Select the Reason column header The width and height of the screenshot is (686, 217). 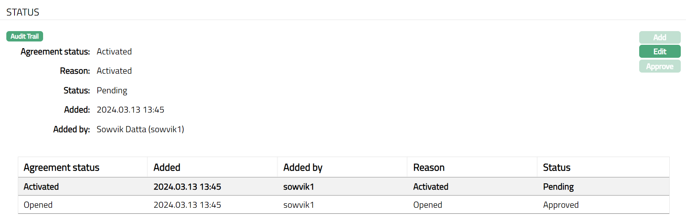[x=428, y=167]
